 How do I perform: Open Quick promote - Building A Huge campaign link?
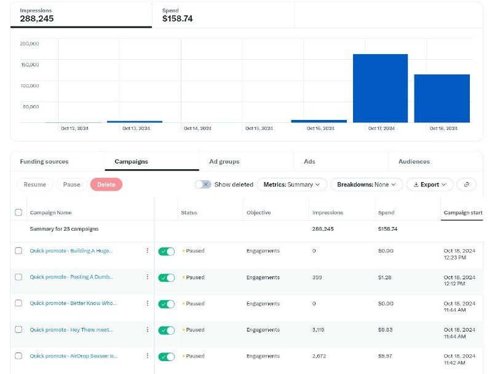pos(71,251)
